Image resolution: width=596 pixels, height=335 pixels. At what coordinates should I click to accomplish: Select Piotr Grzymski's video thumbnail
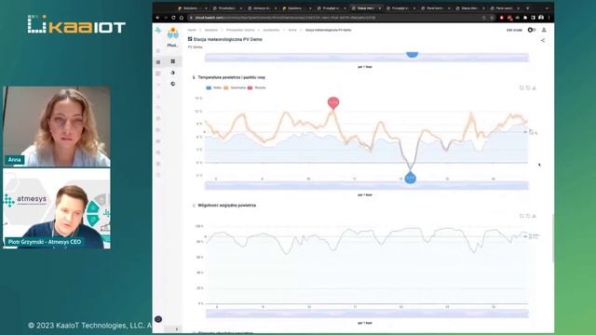(x=57, y=208)
